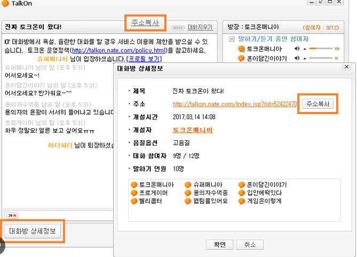Adjust the volume slider for 혼이담긴이야기
357x257 pixels.
coord(321,58)
